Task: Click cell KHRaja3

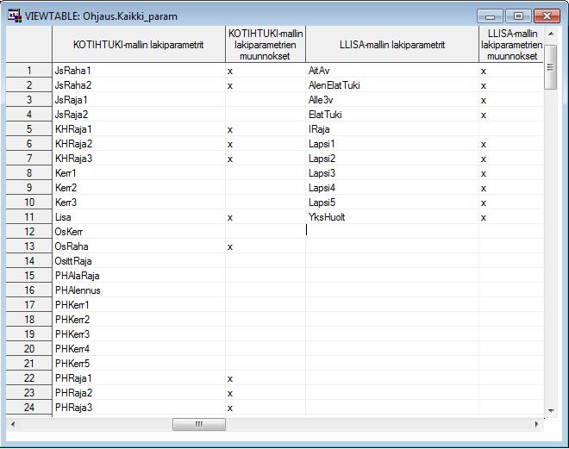Action: coord(139,158)
